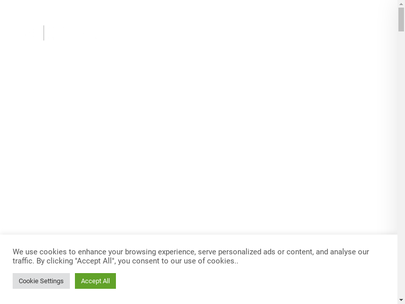This screenshot has height=304, width=405.
Task: Click the scrollbar down arrow
Action: click(401, 300)
